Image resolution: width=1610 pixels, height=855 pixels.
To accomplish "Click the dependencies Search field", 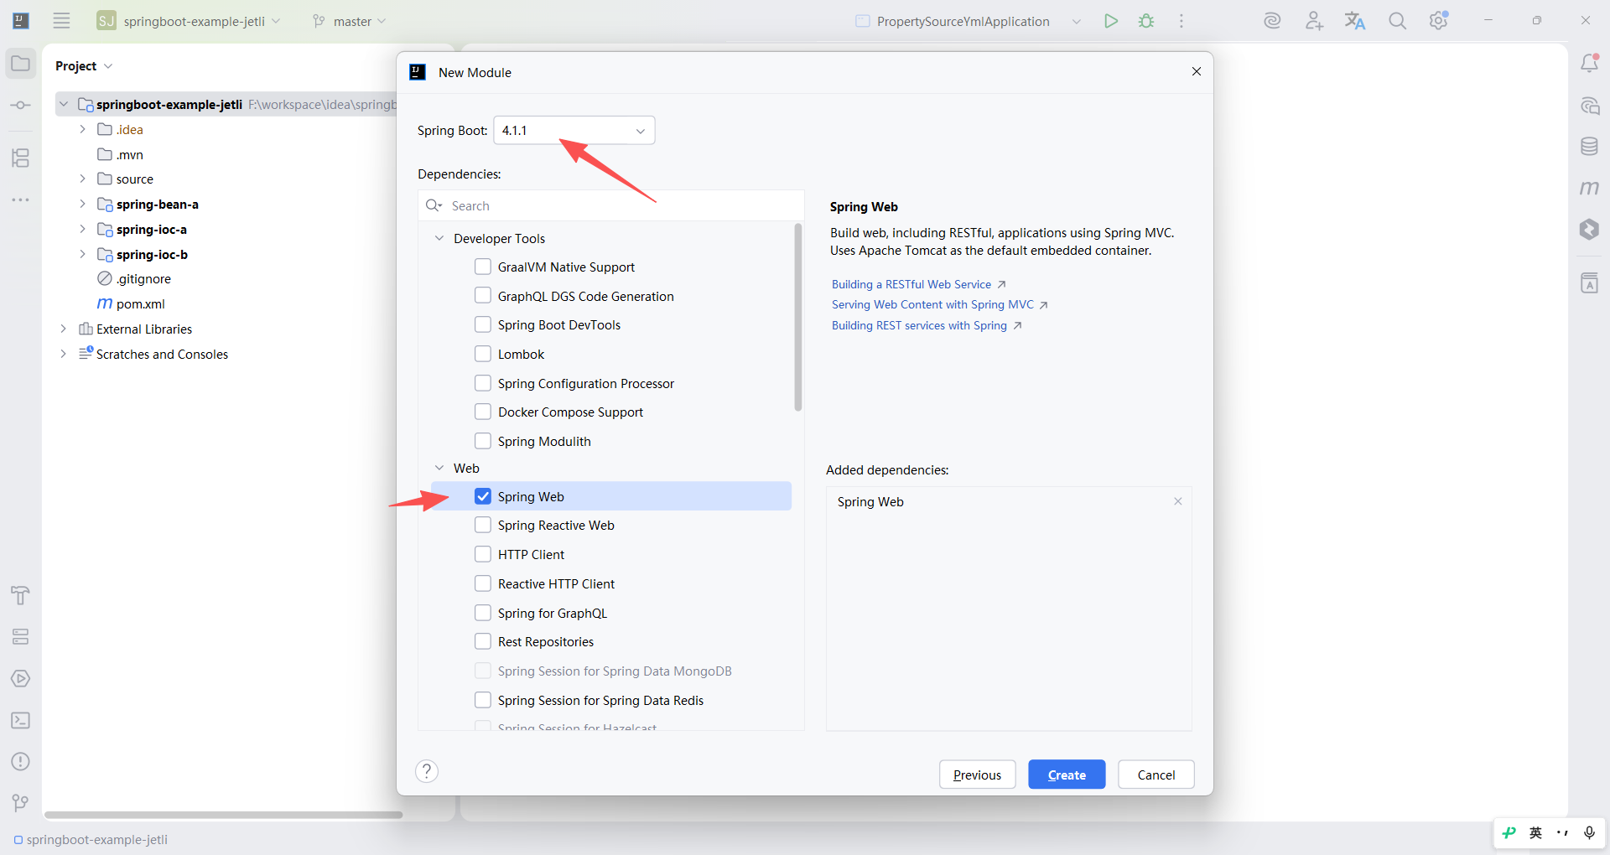I will pyautogui.click(x=610, y=205).
